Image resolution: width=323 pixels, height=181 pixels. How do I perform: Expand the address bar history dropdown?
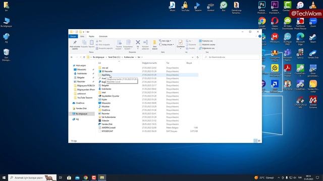click(x=192, y=57)
